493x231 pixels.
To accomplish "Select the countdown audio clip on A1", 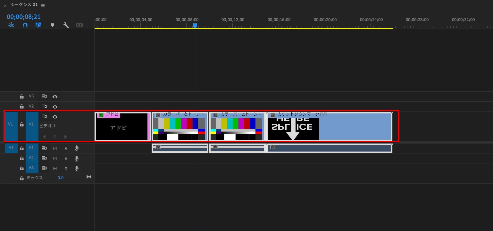I will click(x=329, y=148).
